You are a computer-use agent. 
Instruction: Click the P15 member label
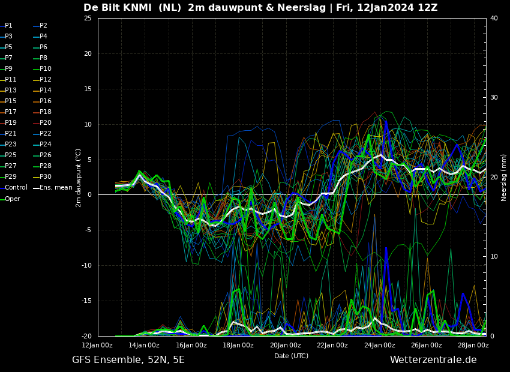click(8, 101)
